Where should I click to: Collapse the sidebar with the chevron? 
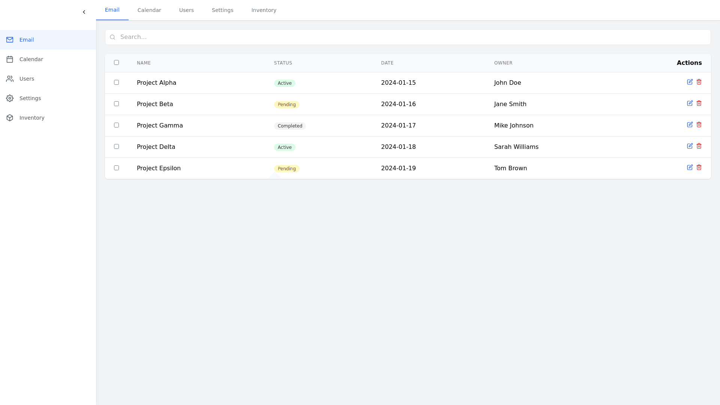click(x=84, y=12)
